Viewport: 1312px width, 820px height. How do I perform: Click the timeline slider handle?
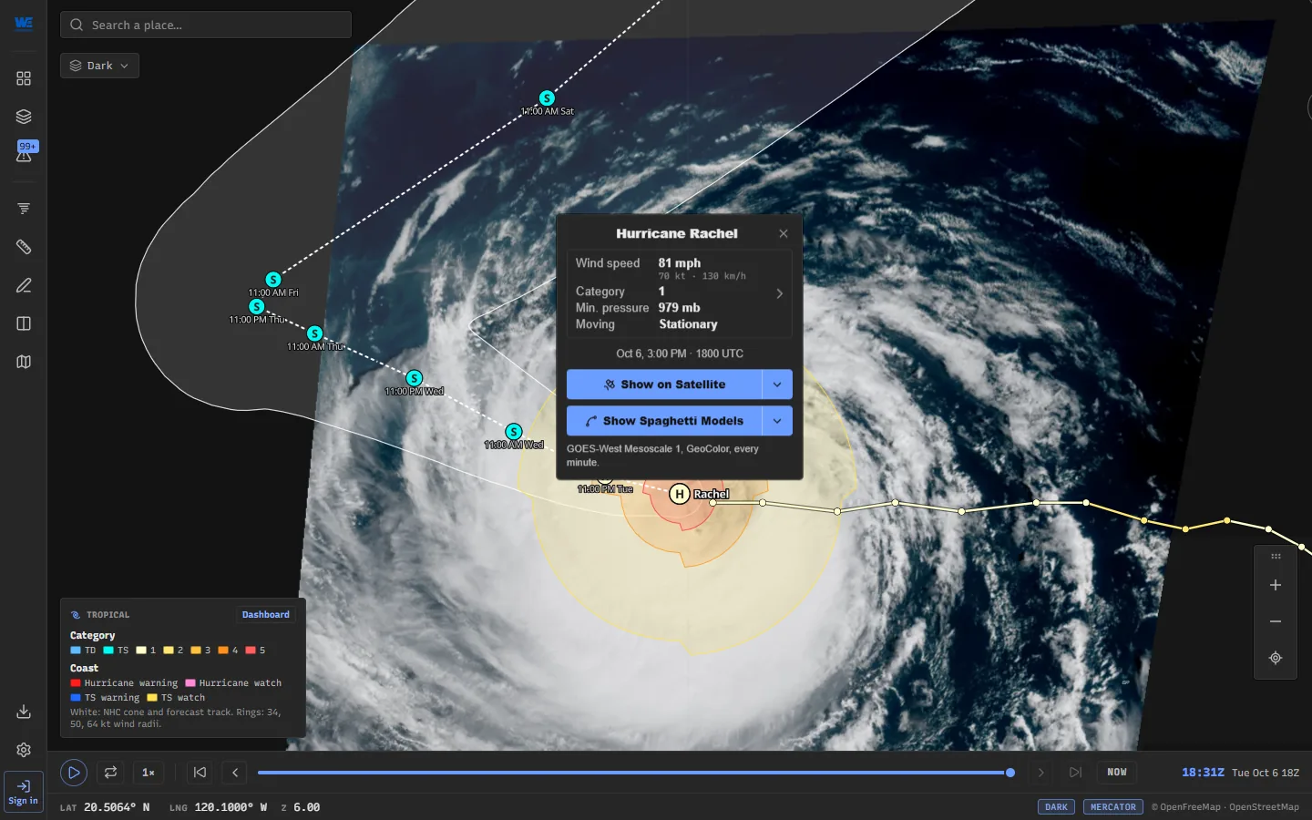(x=1010, y=773)
